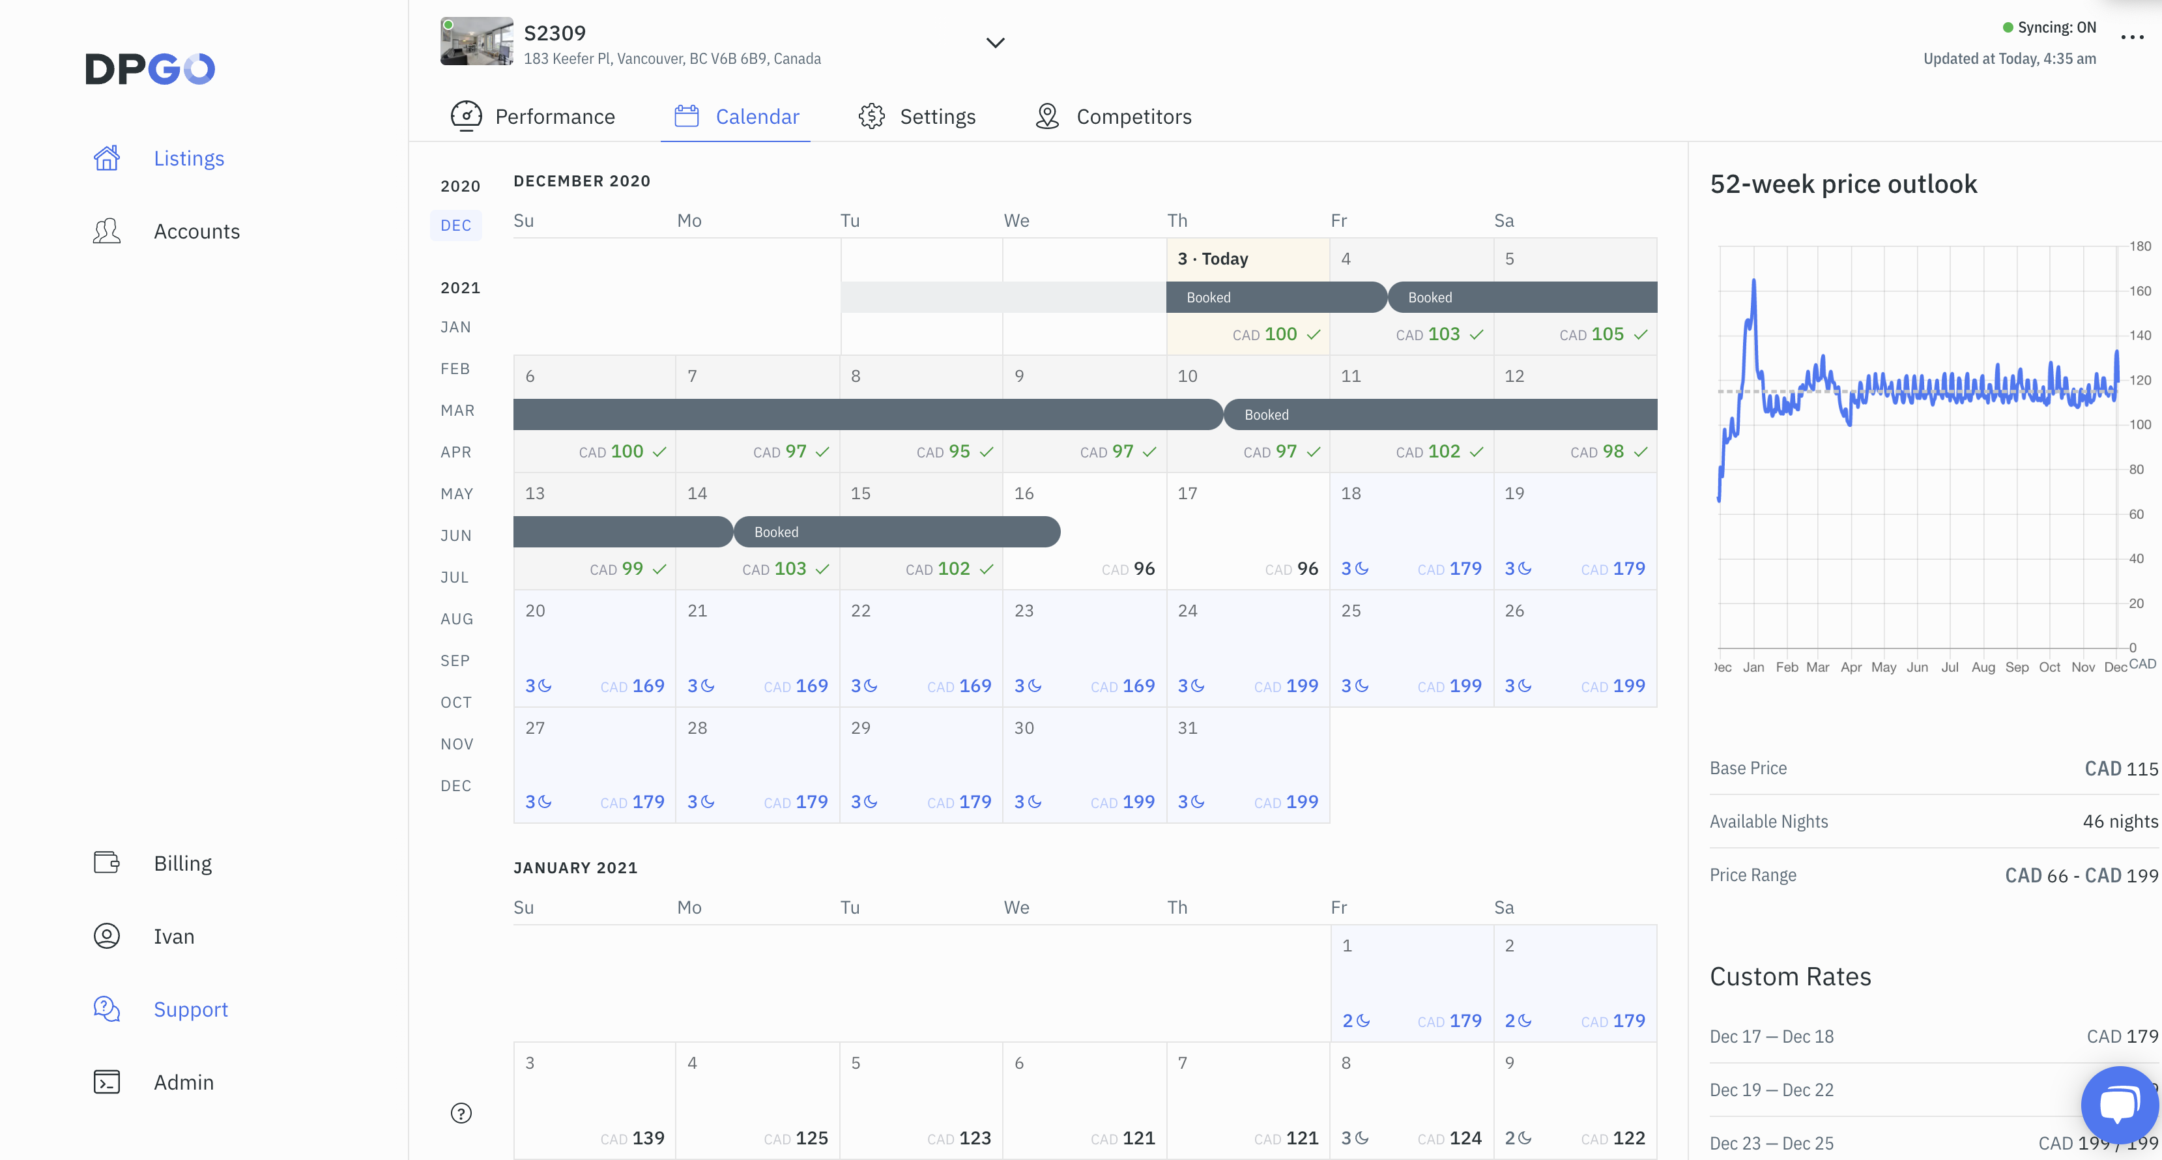The height and width of the screenshot is (1160, 2162).
Task: Expand the S2309 listing selector chevron
Action: (x=994, y=43)
